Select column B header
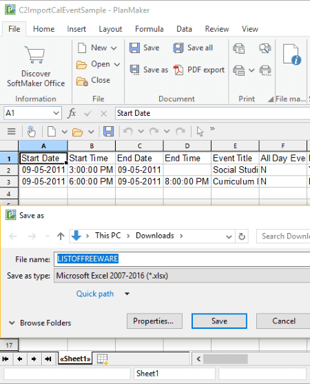 point(91,146)
